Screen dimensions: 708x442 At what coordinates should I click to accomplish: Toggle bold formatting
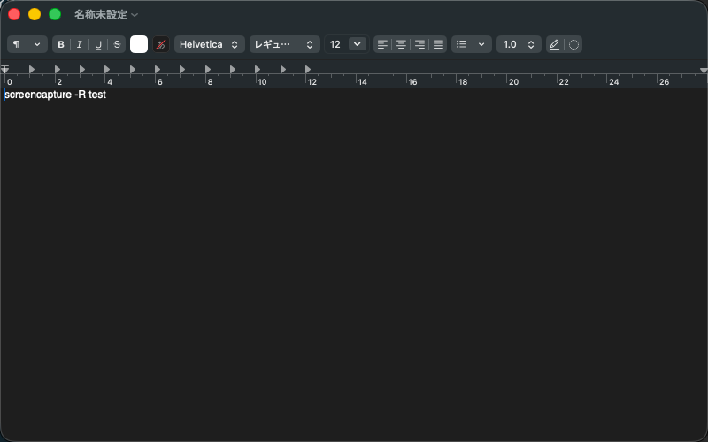click(61, 44)
